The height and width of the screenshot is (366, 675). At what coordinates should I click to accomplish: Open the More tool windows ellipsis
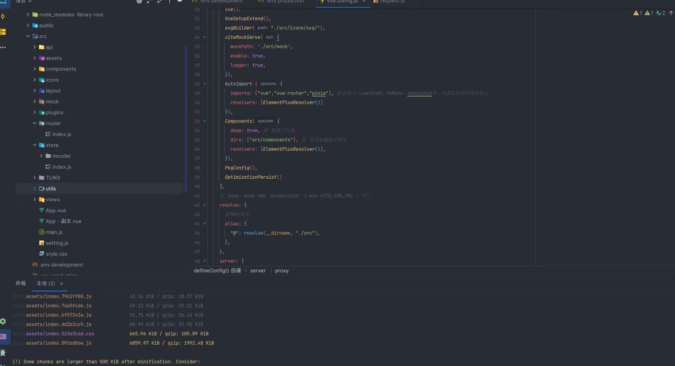coord(3,47)
